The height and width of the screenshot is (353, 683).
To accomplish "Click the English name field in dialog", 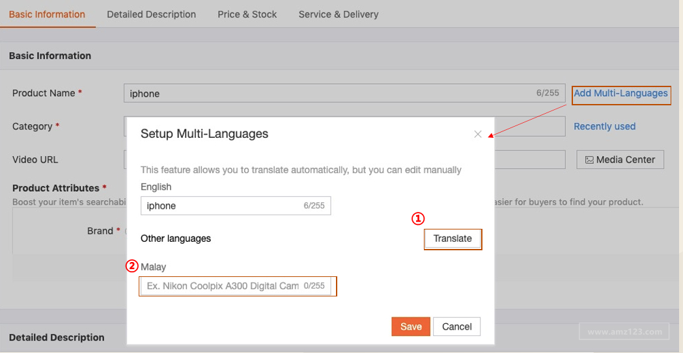I will pyautogui.click(x=221, y=206).
